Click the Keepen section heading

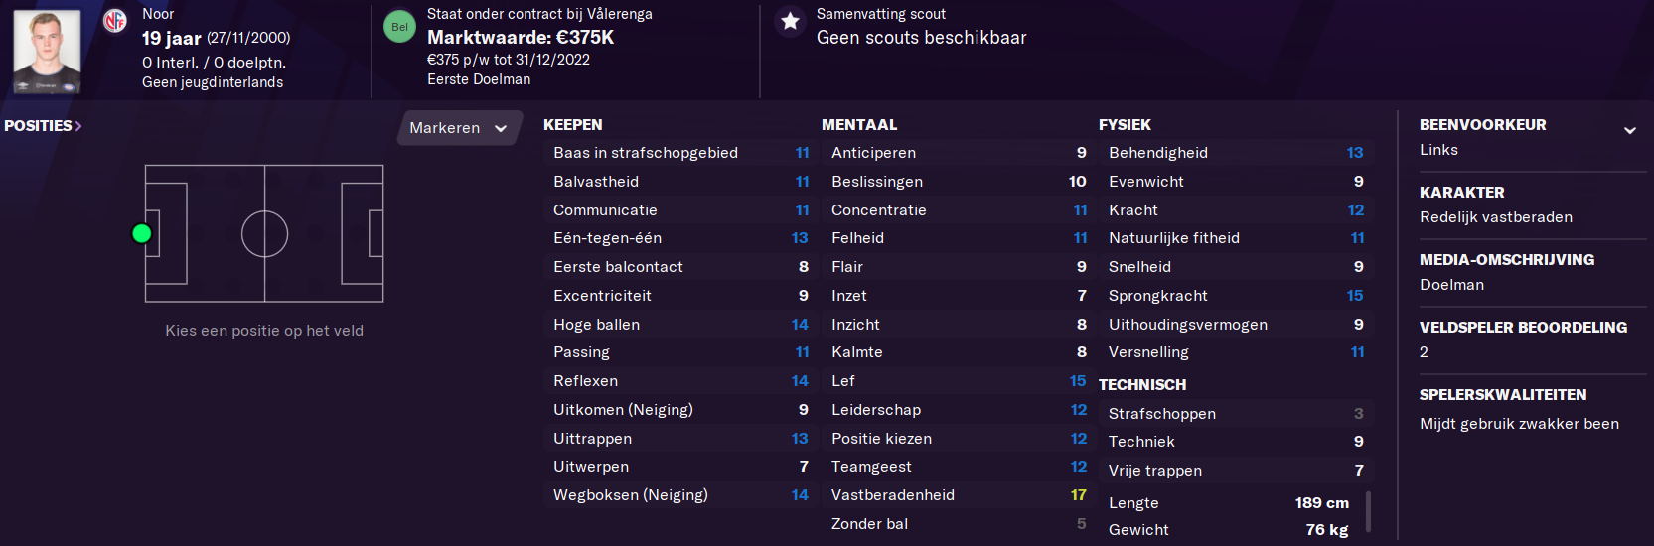(x=573, y=125)
